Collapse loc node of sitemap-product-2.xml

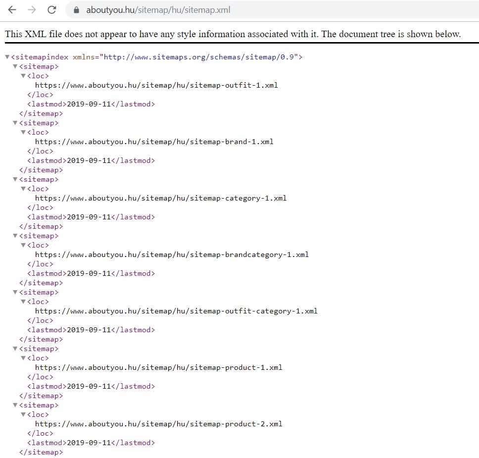point(23,414)
